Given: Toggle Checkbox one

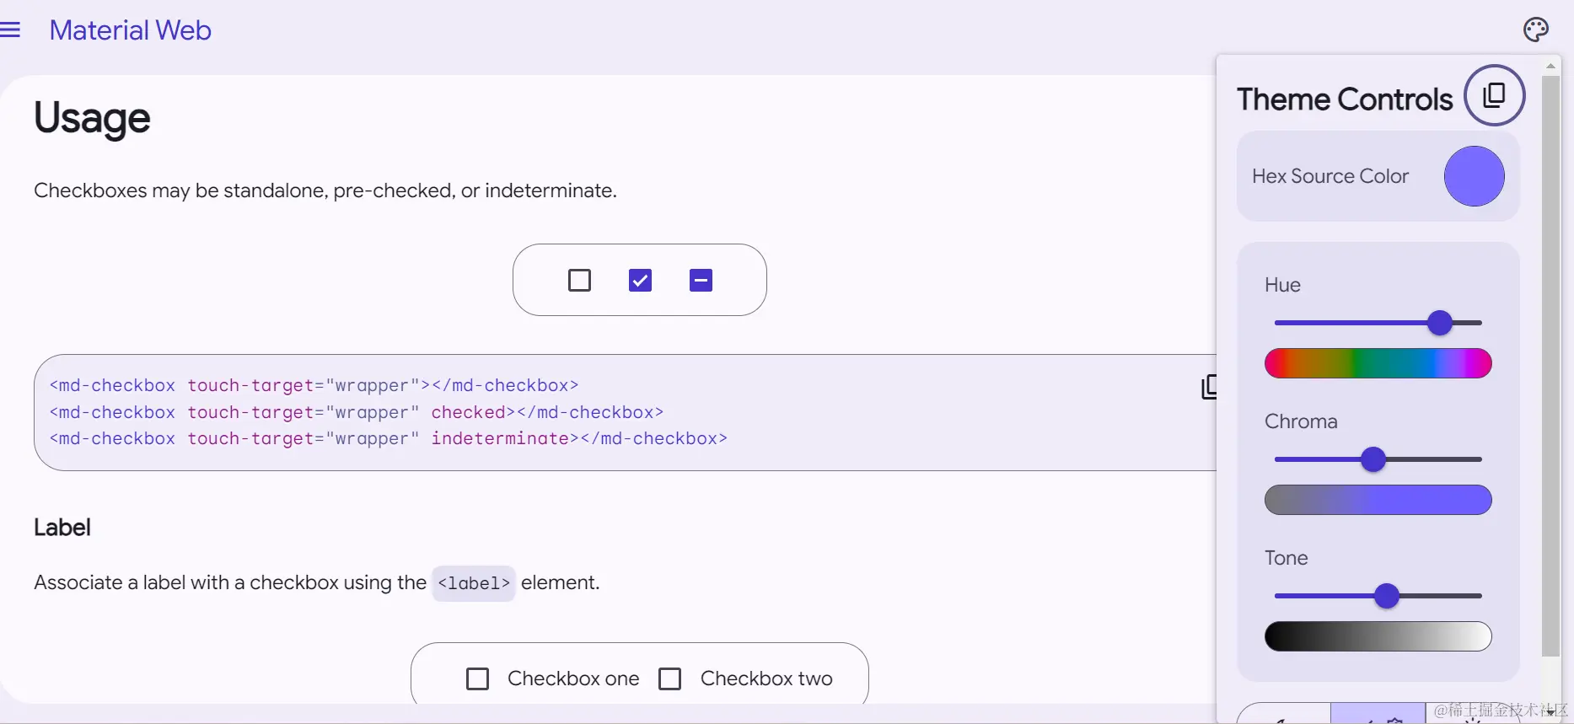Looking at the screenshot, I should coord(477,678).
